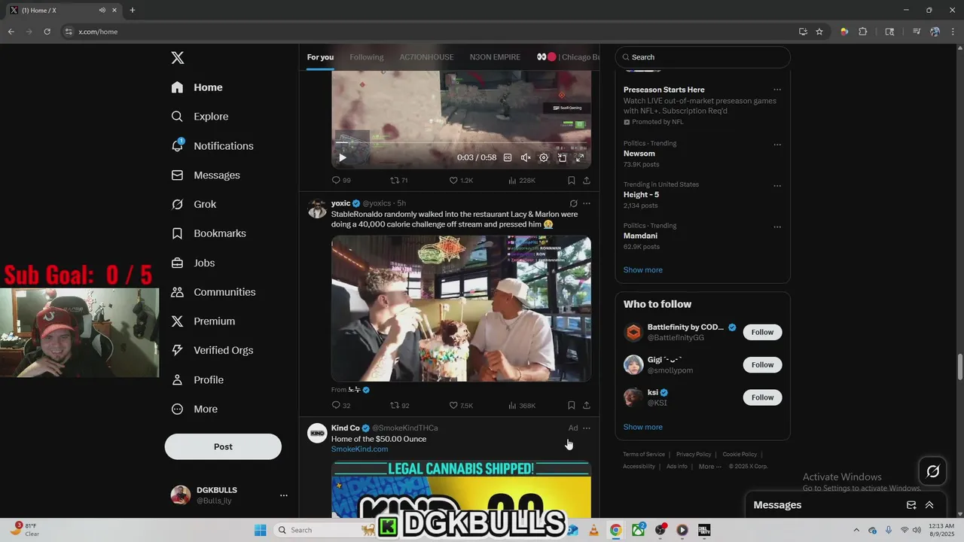Open more options on Kind Co ad
Viewport: 964px width, 542px height.
point(587,428)
